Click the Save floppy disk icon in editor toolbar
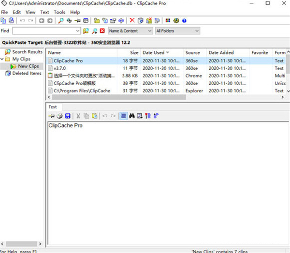The height and width of the screenshot is (253, 290). click(68, 116)
